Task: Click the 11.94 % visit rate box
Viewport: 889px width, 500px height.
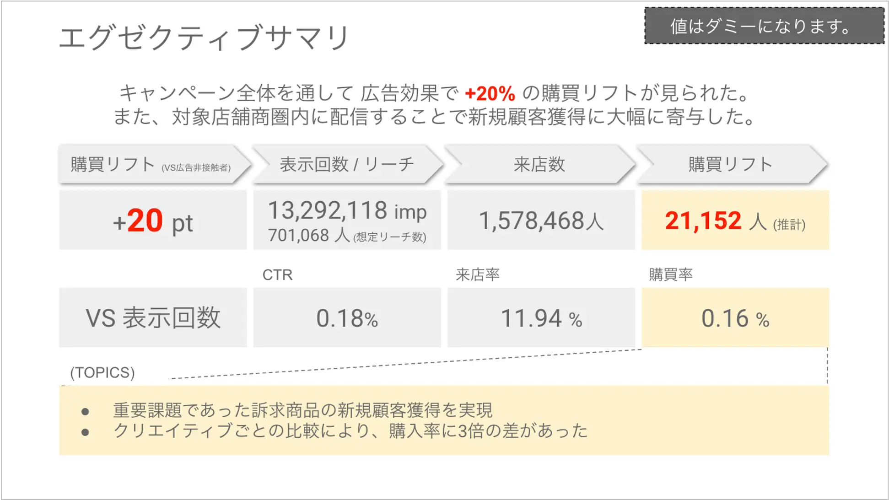Action: (x=541, y=318)
